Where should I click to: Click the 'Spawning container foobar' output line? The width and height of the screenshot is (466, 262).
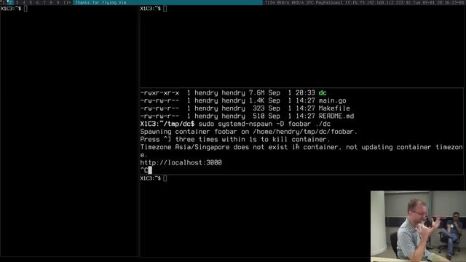point(249,132)
